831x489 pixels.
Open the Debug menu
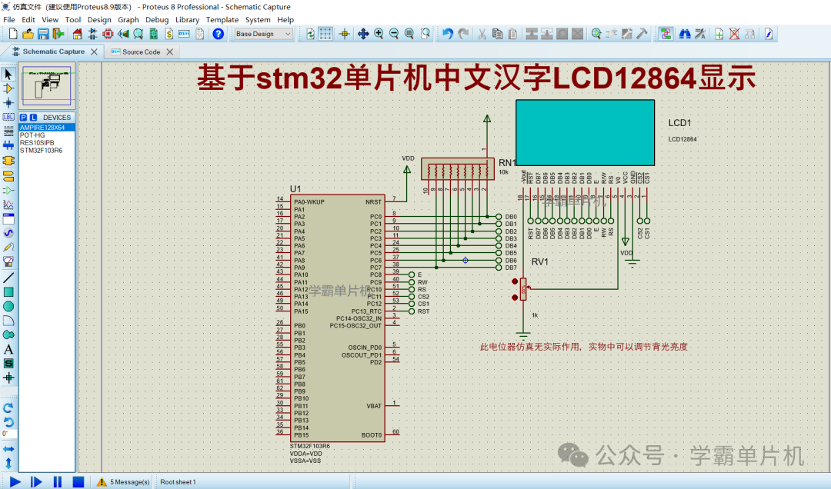click(x=157, y=19)
